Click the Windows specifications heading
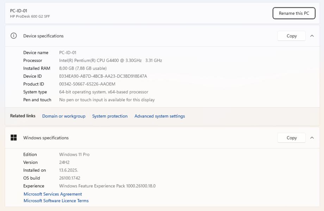The width and height of the screenshot is (324, 211). [46, 138]
